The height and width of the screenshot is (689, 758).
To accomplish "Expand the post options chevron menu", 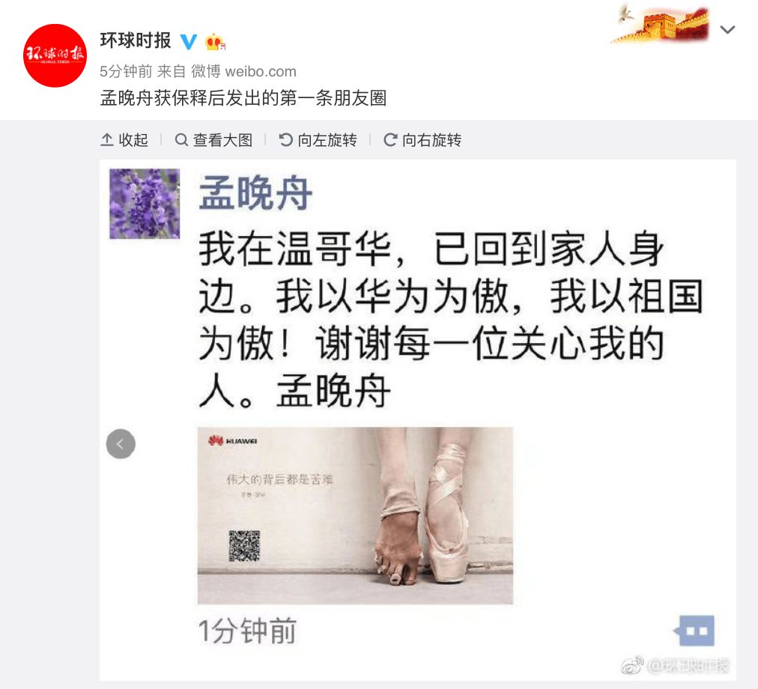I will [x=727, y=29].
